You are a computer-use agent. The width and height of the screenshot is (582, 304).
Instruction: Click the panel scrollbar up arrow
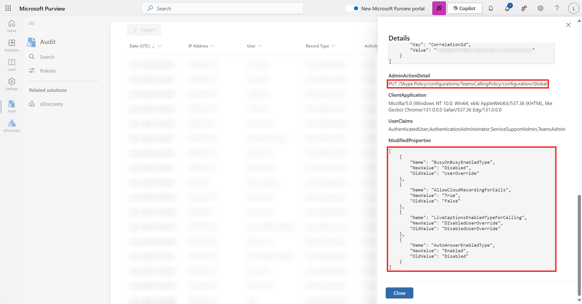pyautogui.click(x=579, y=21)
